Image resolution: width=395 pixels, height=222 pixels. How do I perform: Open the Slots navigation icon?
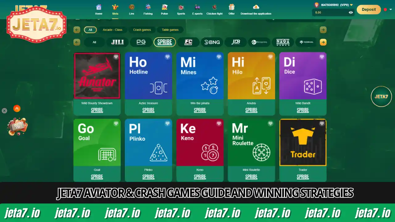point(115,7)
